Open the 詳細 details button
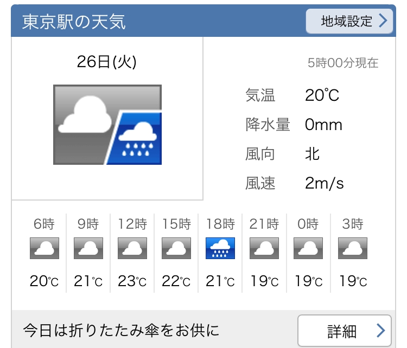This screenshot has height=348, width=407. pyautogui.click(x=344, y=330)
